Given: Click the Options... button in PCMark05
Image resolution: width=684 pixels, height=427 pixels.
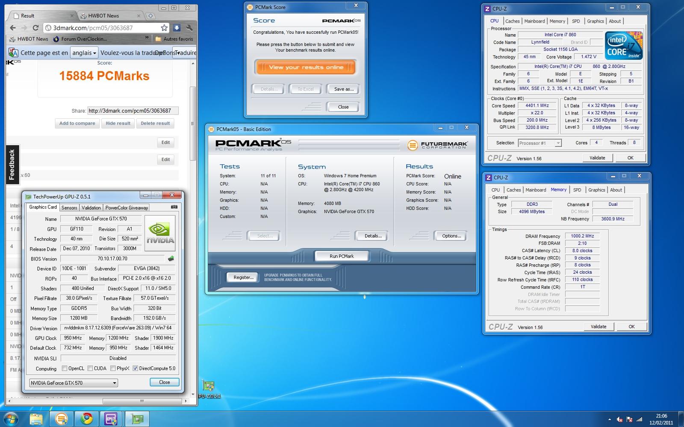Looking at the screenshot, I should coord(451,236).
